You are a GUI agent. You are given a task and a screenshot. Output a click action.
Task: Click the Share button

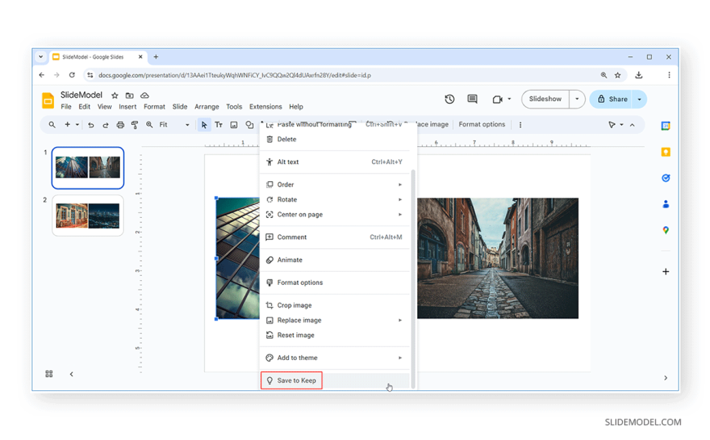[x=612, y=99]
